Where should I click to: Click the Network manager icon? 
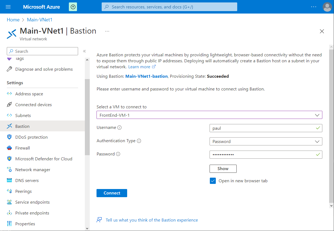(x=9, y=170)
